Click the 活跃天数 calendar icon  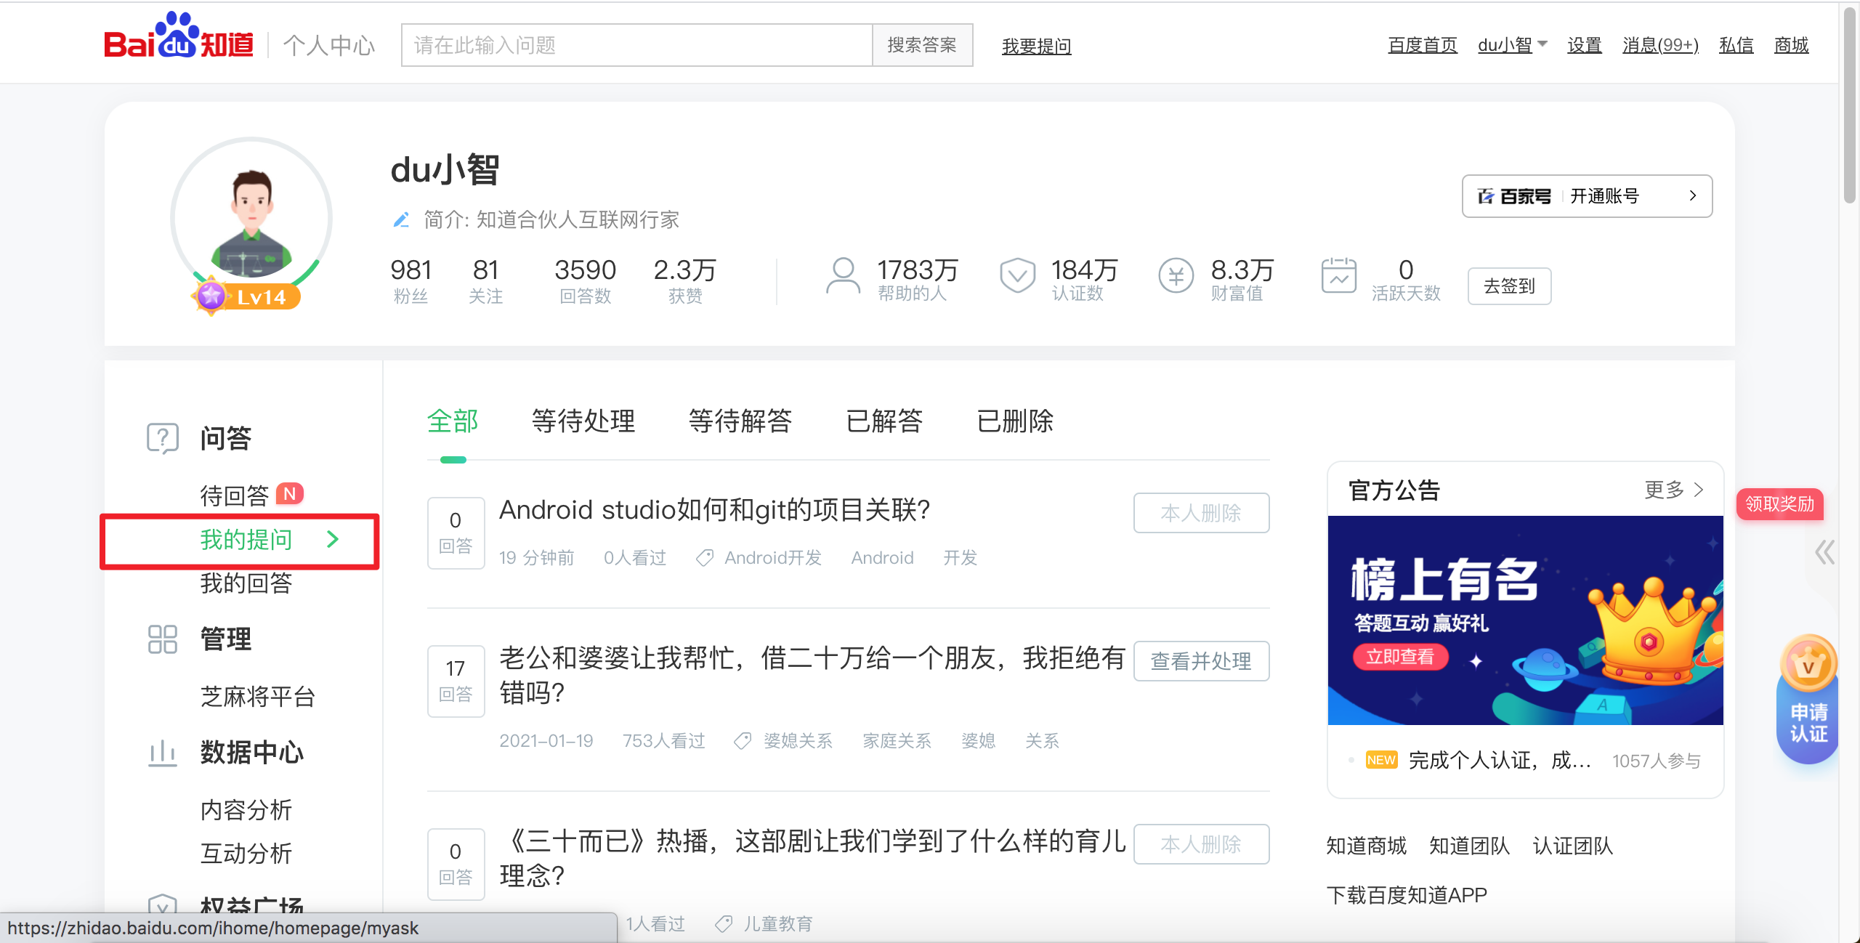pos(1339,276)
